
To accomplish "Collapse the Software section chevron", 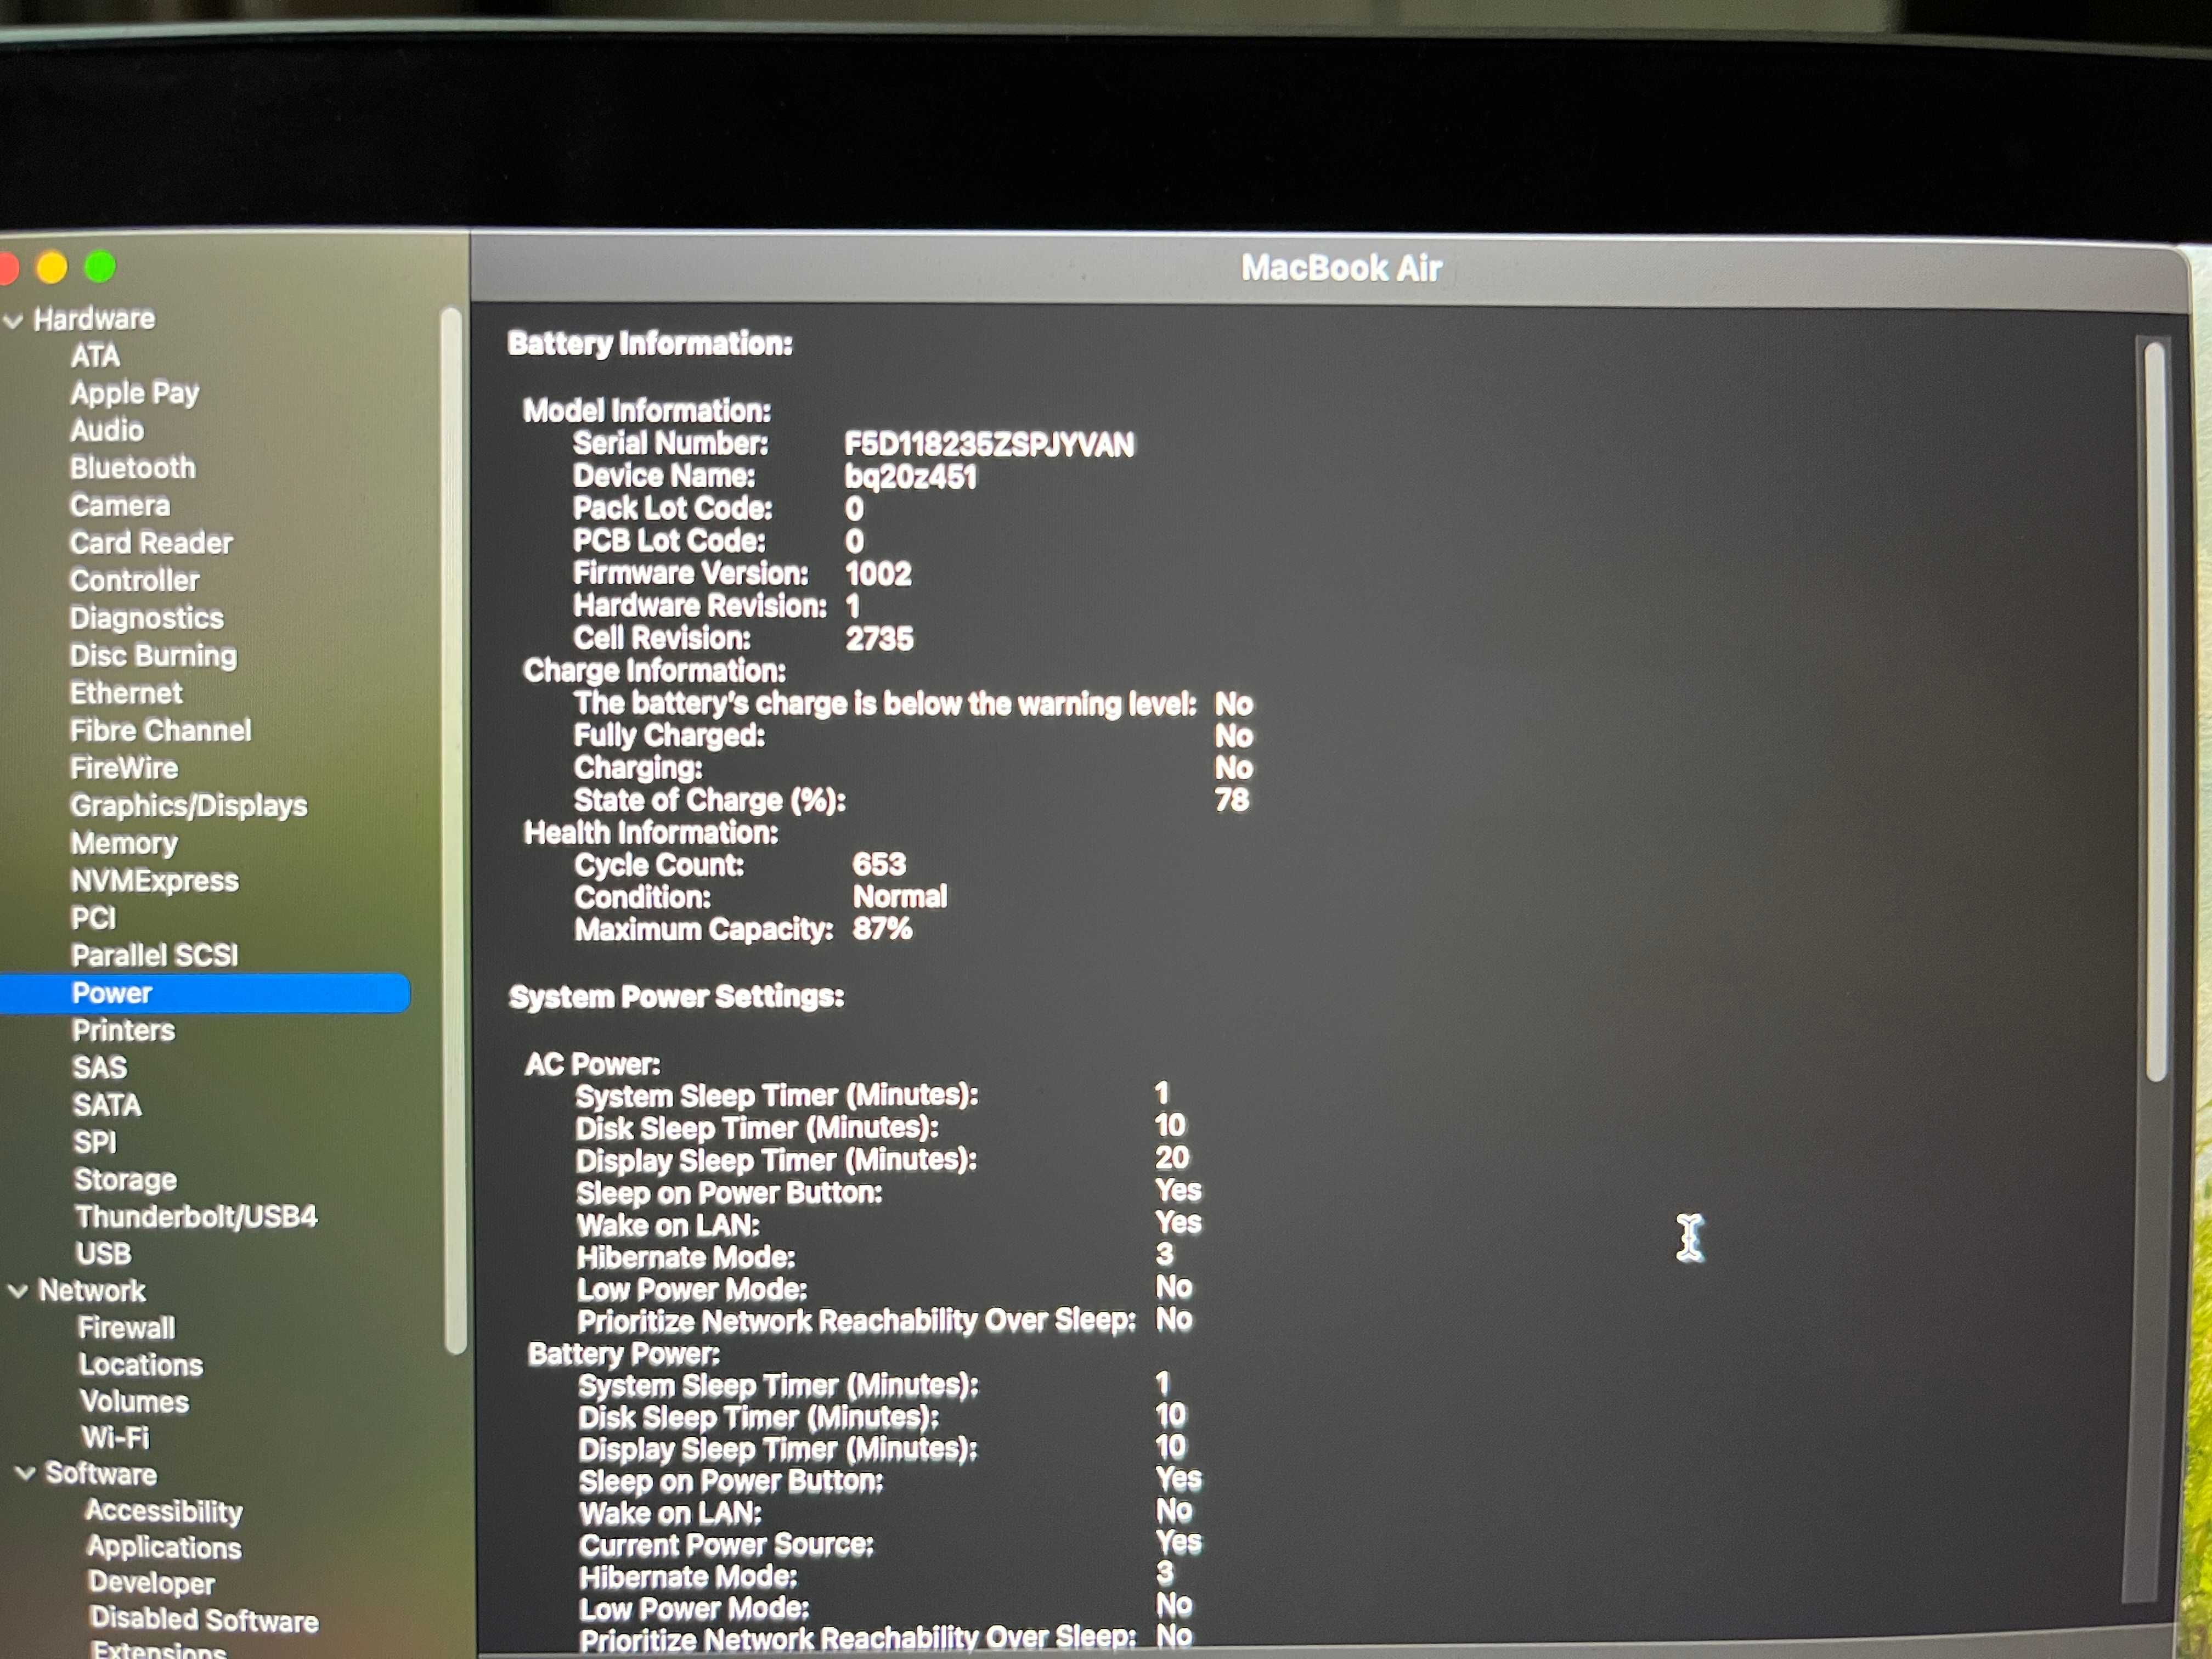I will [x=26, y=1473].
